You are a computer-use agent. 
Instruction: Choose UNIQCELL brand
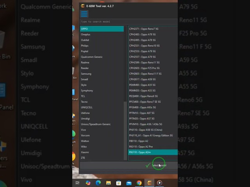tap(102, 108)
